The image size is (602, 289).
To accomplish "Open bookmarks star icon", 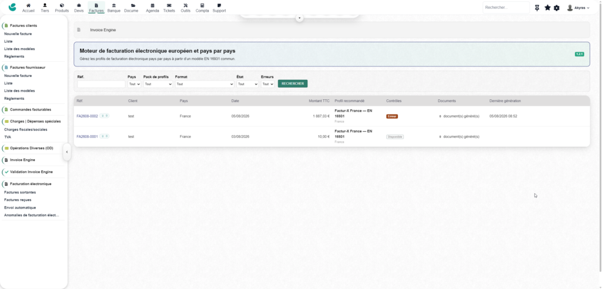I will coord(547,8).
